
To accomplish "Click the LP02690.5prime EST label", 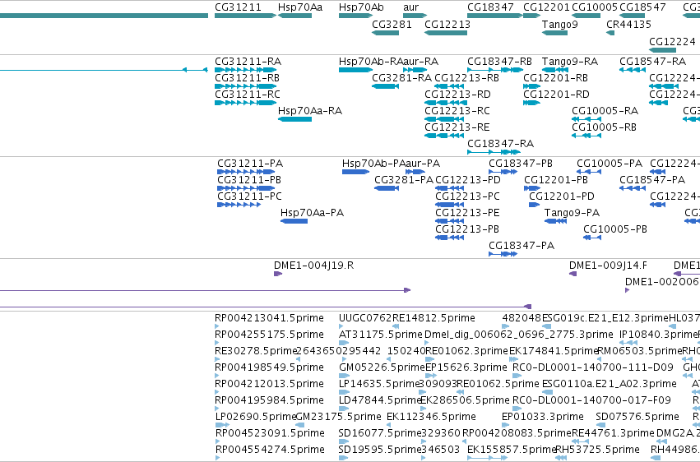I will coord(256,418).
